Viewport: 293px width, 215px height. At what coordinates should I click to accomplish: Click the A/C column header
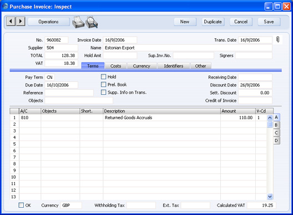[x=30, y=111]
